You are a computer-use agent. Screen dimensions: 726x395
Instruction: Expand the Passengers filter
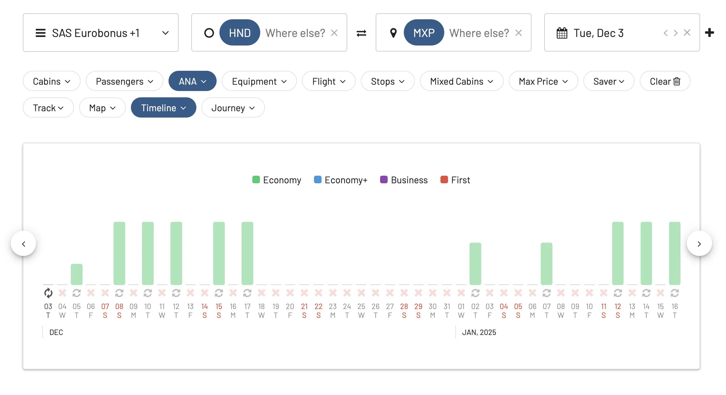(x=125, y=81)
